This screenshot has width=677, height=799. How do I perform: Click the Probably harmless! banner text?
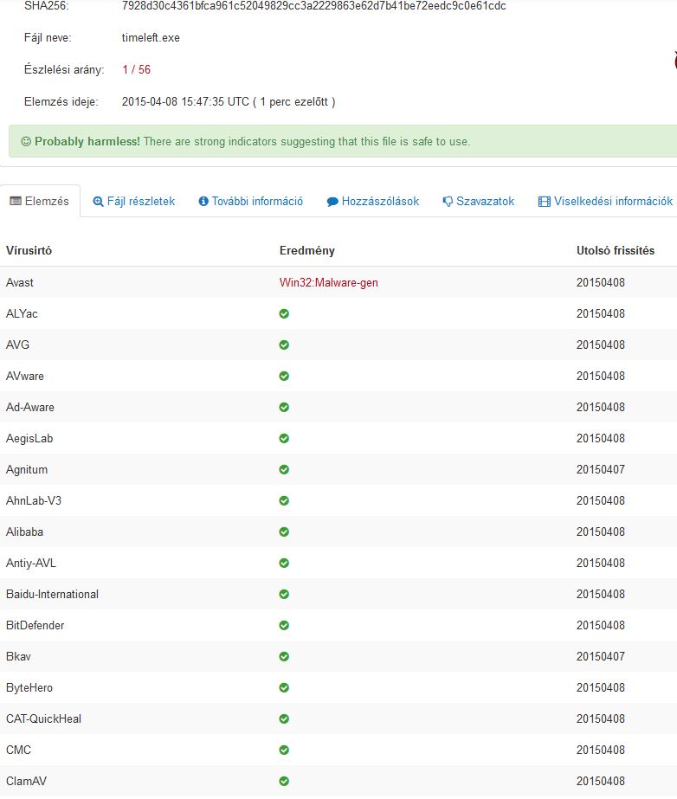(87, 142)
